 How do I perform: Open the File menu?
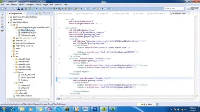click(x=2, y=5)
